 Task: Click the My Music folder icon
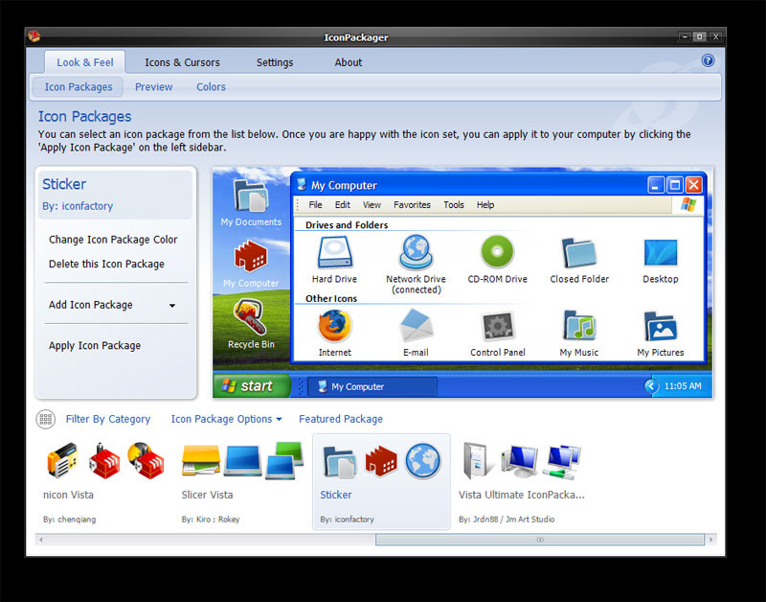pyautogui.click(x=579, y=326)
